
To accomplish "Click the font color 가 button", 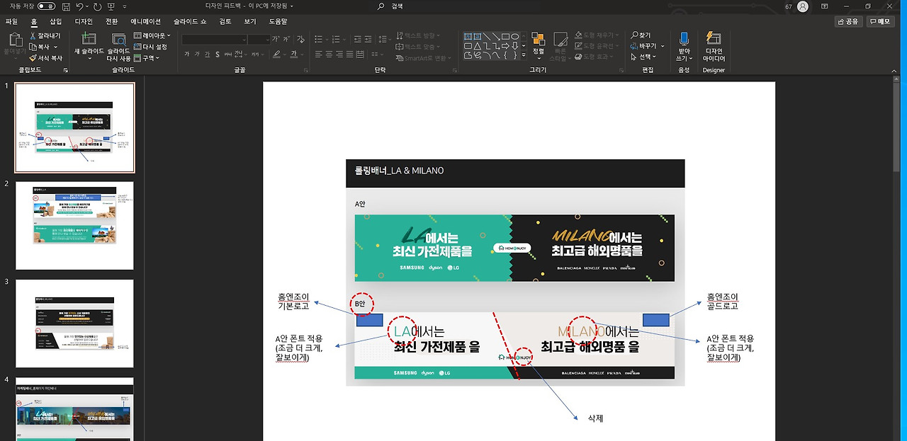I will [x=293, y=55].
